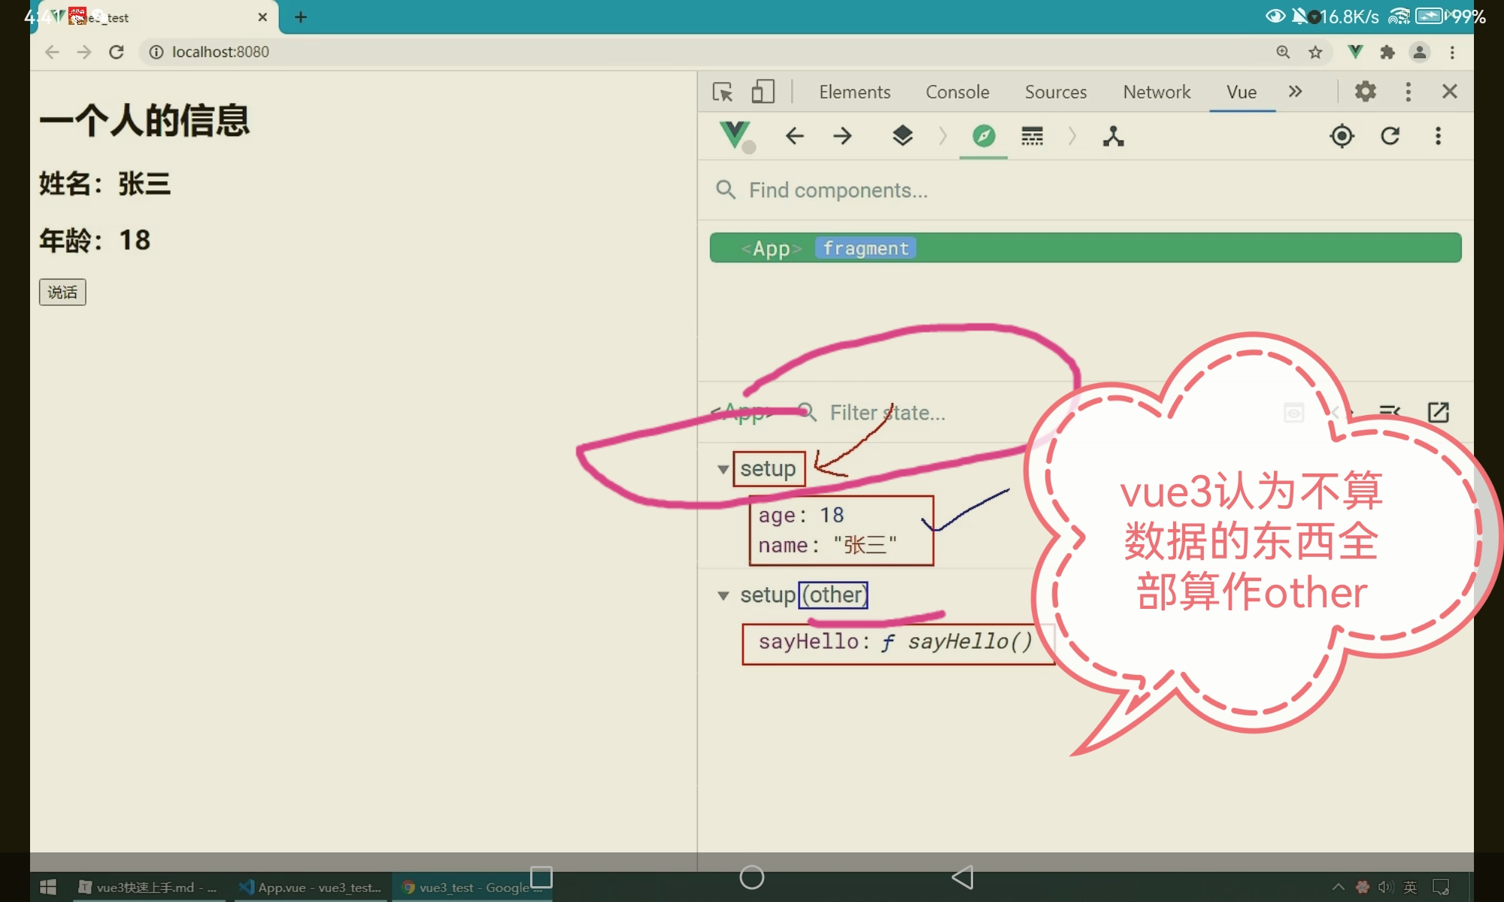Collapse the setup (other) section
Screen dimensions: 1504x902
click(723, 595)
